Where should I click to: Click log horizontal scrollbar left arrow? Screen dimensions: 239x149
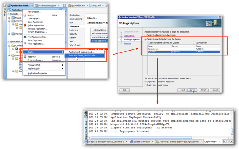89,138
